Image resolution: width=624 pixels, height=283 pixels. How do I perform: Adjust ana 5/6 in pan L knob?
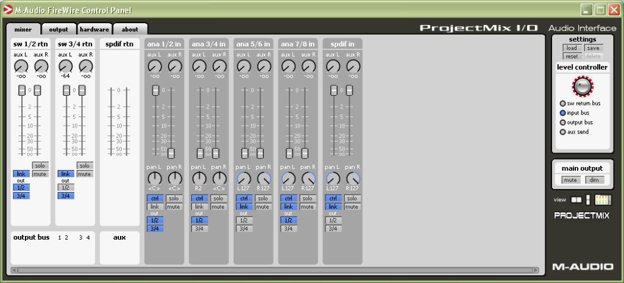[x=244, y=178]
